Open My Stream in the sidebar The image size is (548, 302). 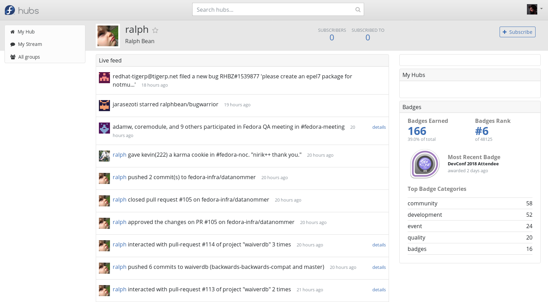(45, 44)
